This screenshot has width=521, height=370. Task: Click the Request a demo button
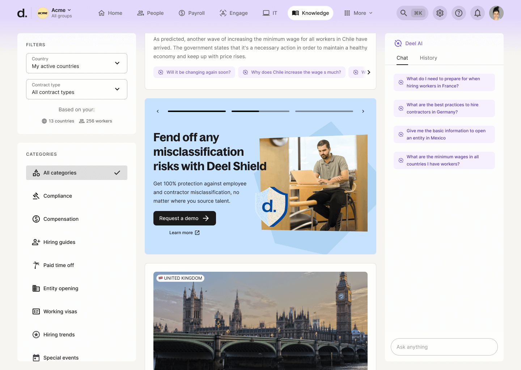tap(185, 218)
